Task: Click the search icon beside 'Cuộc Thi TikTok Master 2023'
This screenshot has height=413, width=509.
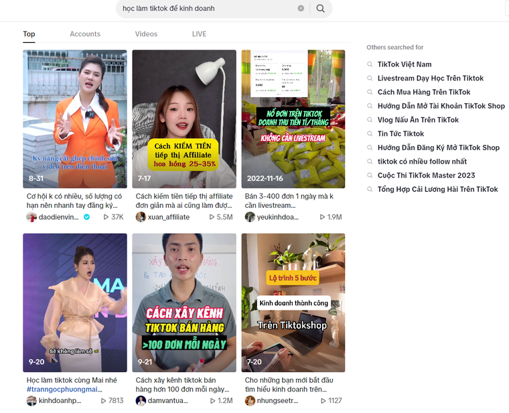Action: (370, 176)
